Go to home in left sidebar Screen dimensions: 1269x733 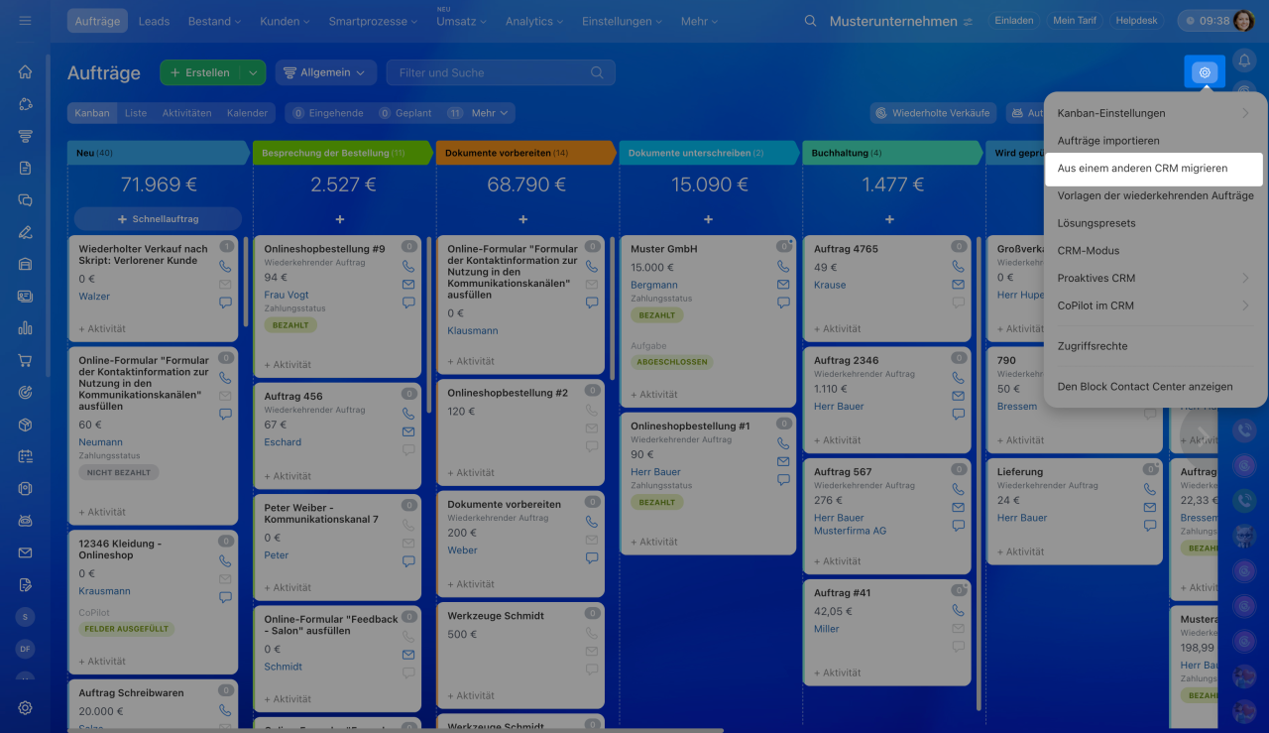25,71
